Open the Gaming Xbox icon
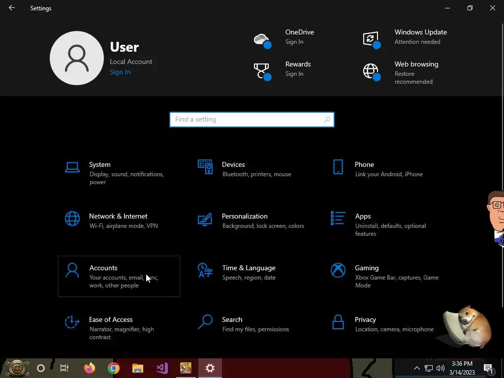504x378 pixels. 338,270
